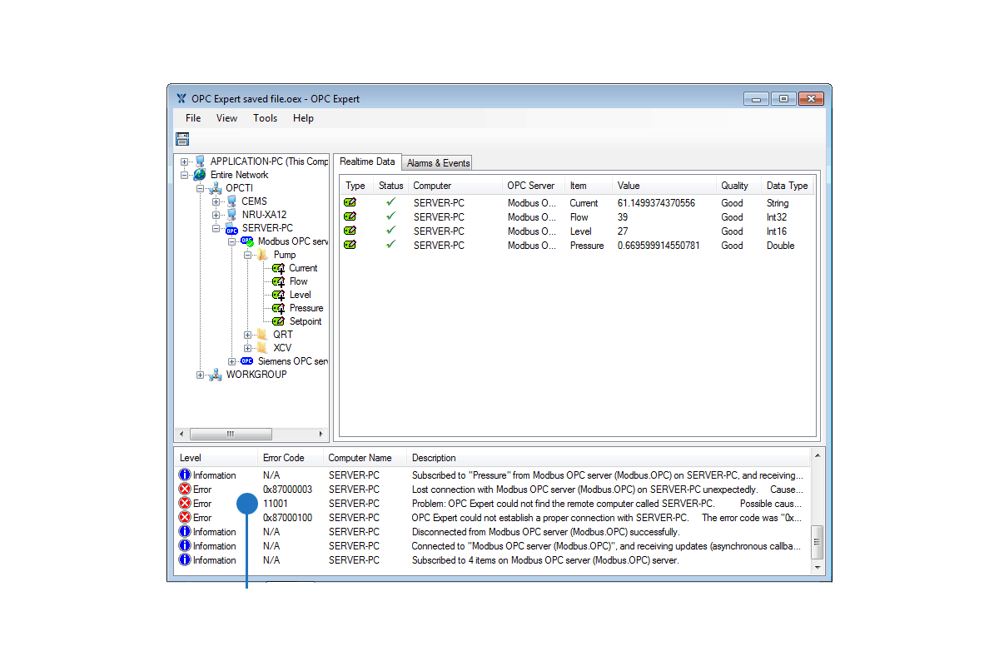
Task: Switch to the Alarms & Events tab
Action: point(438,163)
